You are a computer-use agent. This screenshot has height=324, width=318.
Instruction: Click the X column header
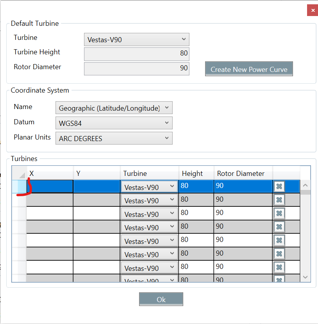pyautogui.click(x=50, y=173)
